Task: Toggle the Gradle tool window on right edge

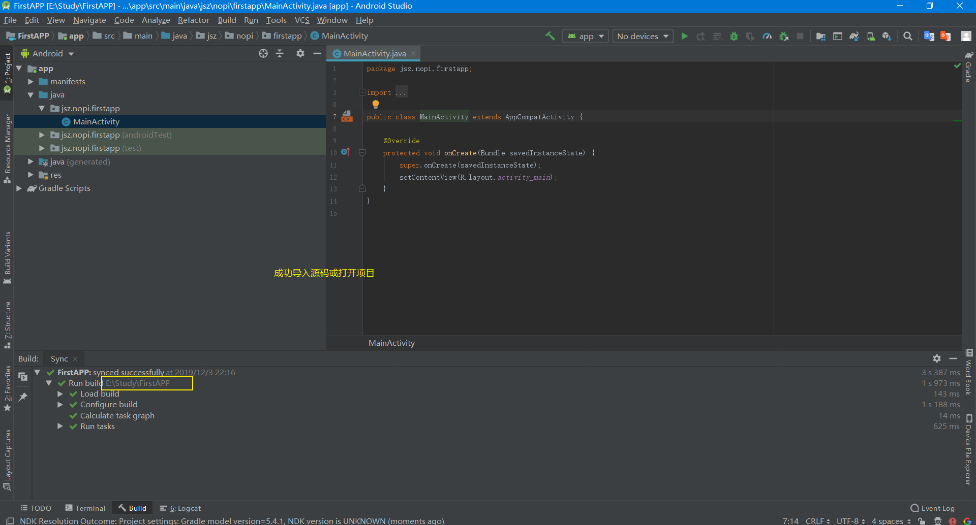Action: pyautogui.click(x=969, y=67)
